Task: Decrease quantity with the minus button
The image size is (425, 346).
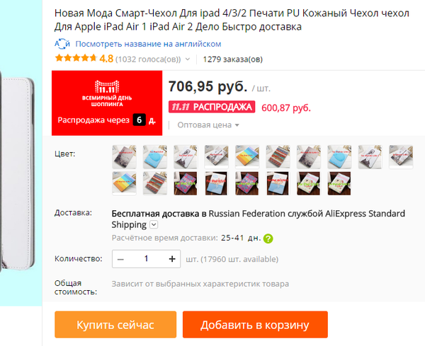Action: tap(120, 259)
